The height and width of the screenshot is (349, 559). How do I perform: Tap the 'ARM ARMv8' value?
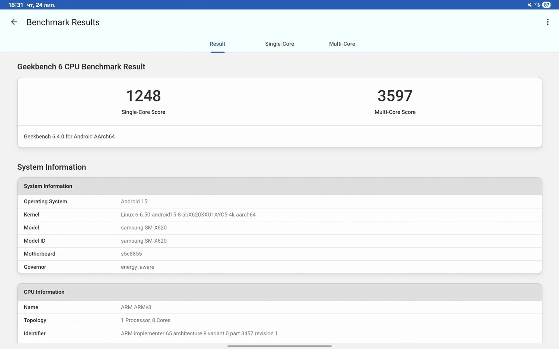(136, 307)
